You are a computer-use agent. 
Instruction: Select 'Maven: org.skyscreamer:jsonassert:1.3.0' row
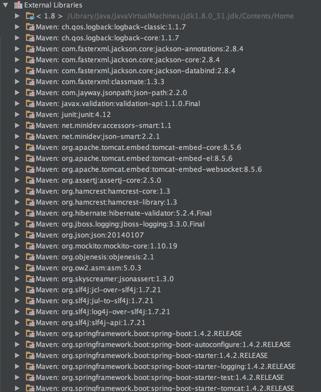[105, 279]
